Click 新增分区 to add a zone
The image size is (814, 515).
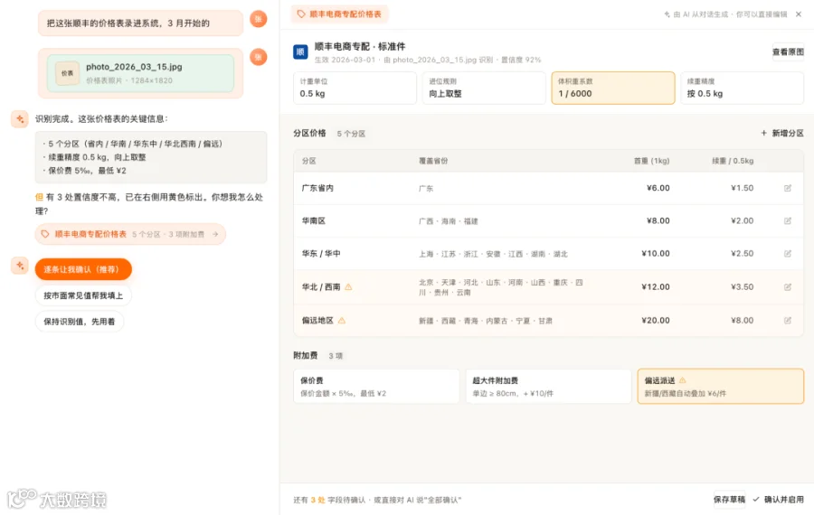coord(781,134)
